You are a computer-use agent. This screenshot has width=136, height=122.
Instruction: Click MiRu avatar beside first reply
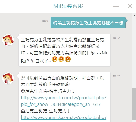pyautogui.click(x=8, y=40)
